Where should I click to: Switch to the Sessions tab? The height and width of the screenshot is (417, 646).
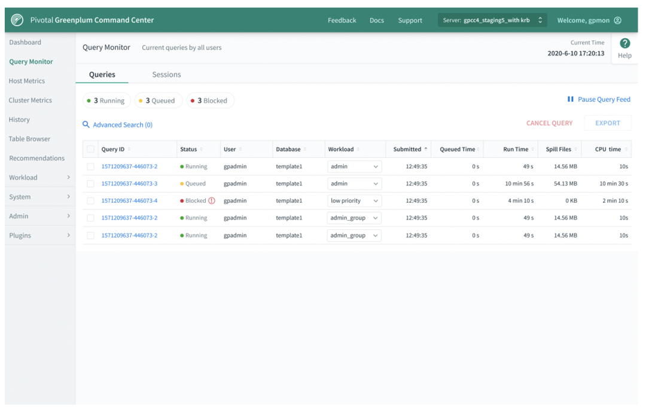(x=166, y=75)
